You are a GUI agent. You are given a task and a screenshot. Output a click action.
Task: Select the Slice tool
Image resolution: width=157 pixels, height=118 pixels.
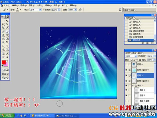[x=7, y=27]
